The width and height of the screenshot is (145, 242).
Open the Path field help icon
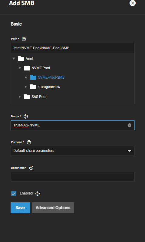point(24,39)
